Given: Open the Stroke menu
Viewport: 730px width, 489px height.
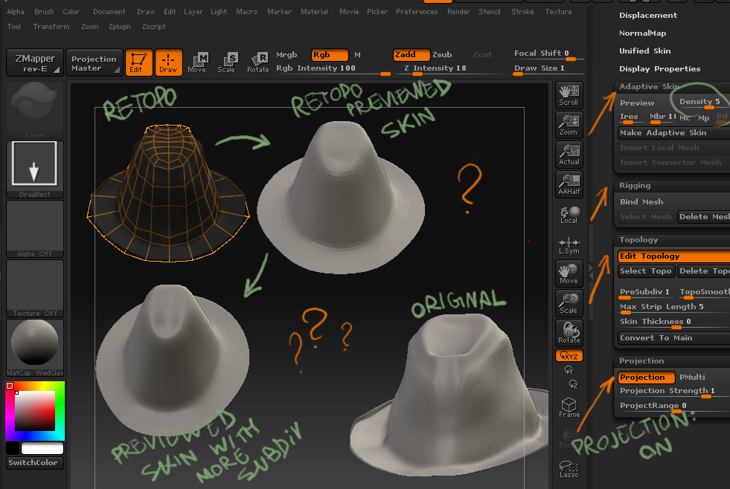Looking at the screenshot, I should click(522, 11).
